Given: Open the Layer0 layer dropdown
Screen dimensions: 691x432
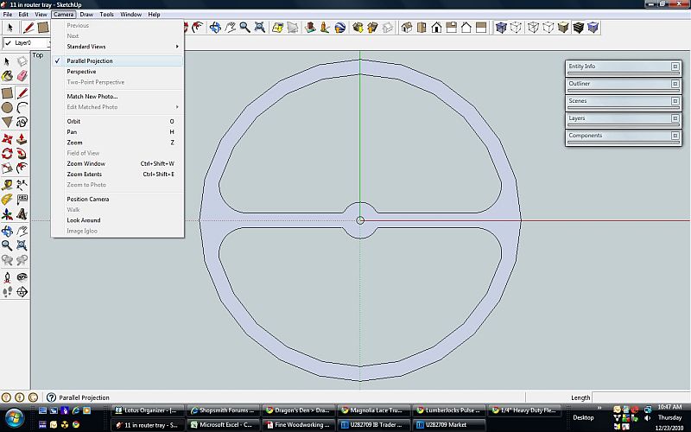Looking at the screenshot, I should click(28, 42).
